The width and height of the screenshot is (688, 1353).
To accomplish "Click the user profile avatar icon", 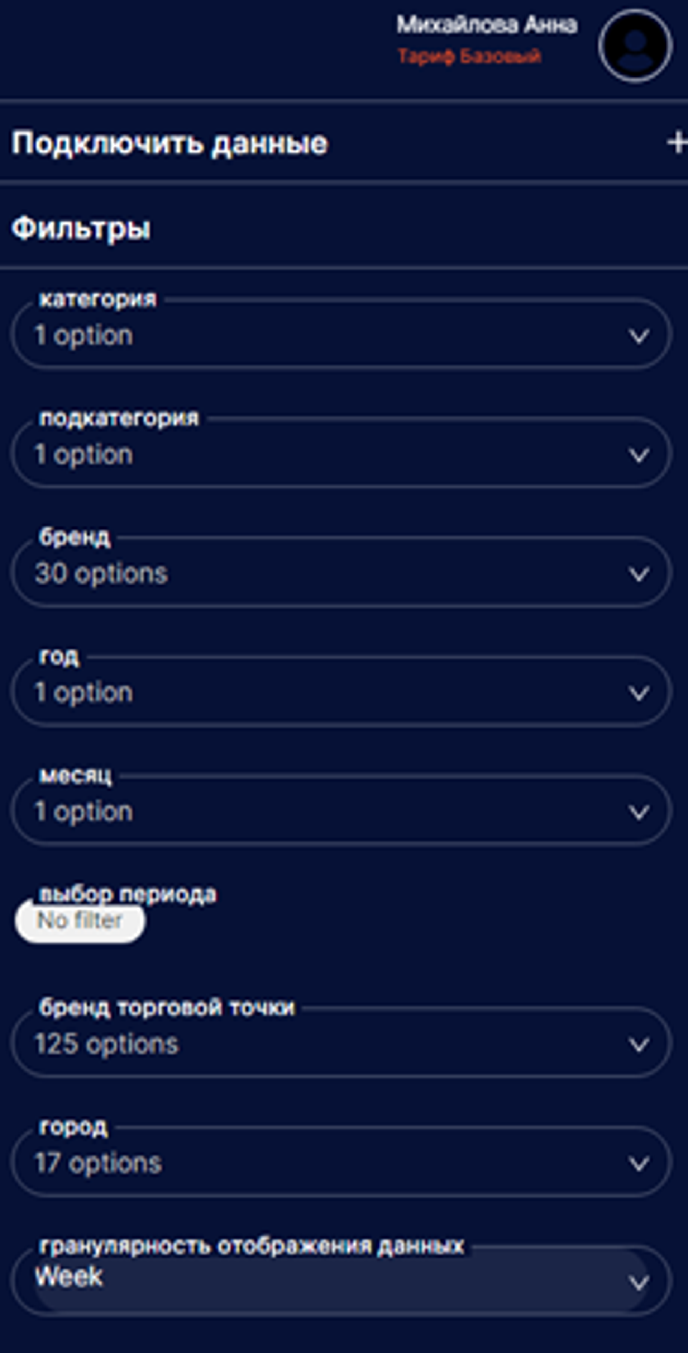I will pos(635,46).
